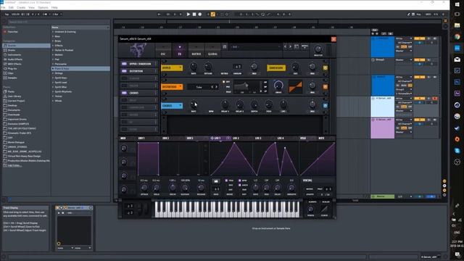This screenshot has height=261, width=464.
Task: Open the Clips browser category
Action: (11, 73)
